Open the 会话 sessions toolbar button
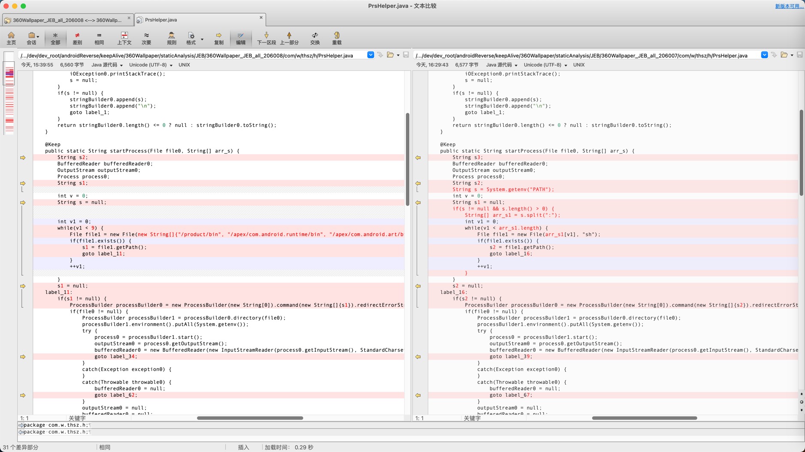 (x=32, y=38)
